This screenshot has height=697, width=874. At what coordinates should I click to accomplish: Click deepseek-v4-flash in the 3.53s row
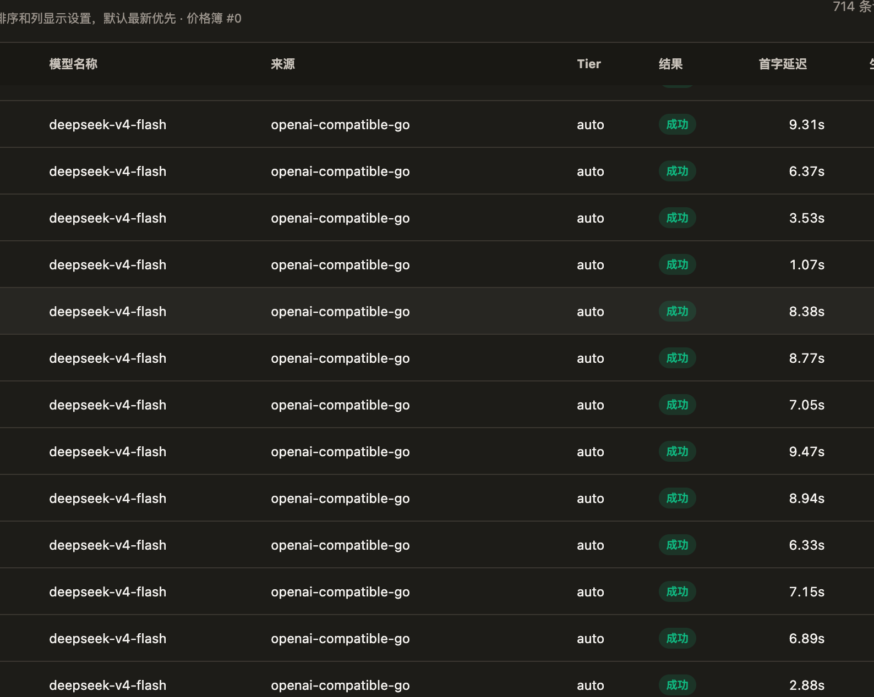(x=108, y=218)
